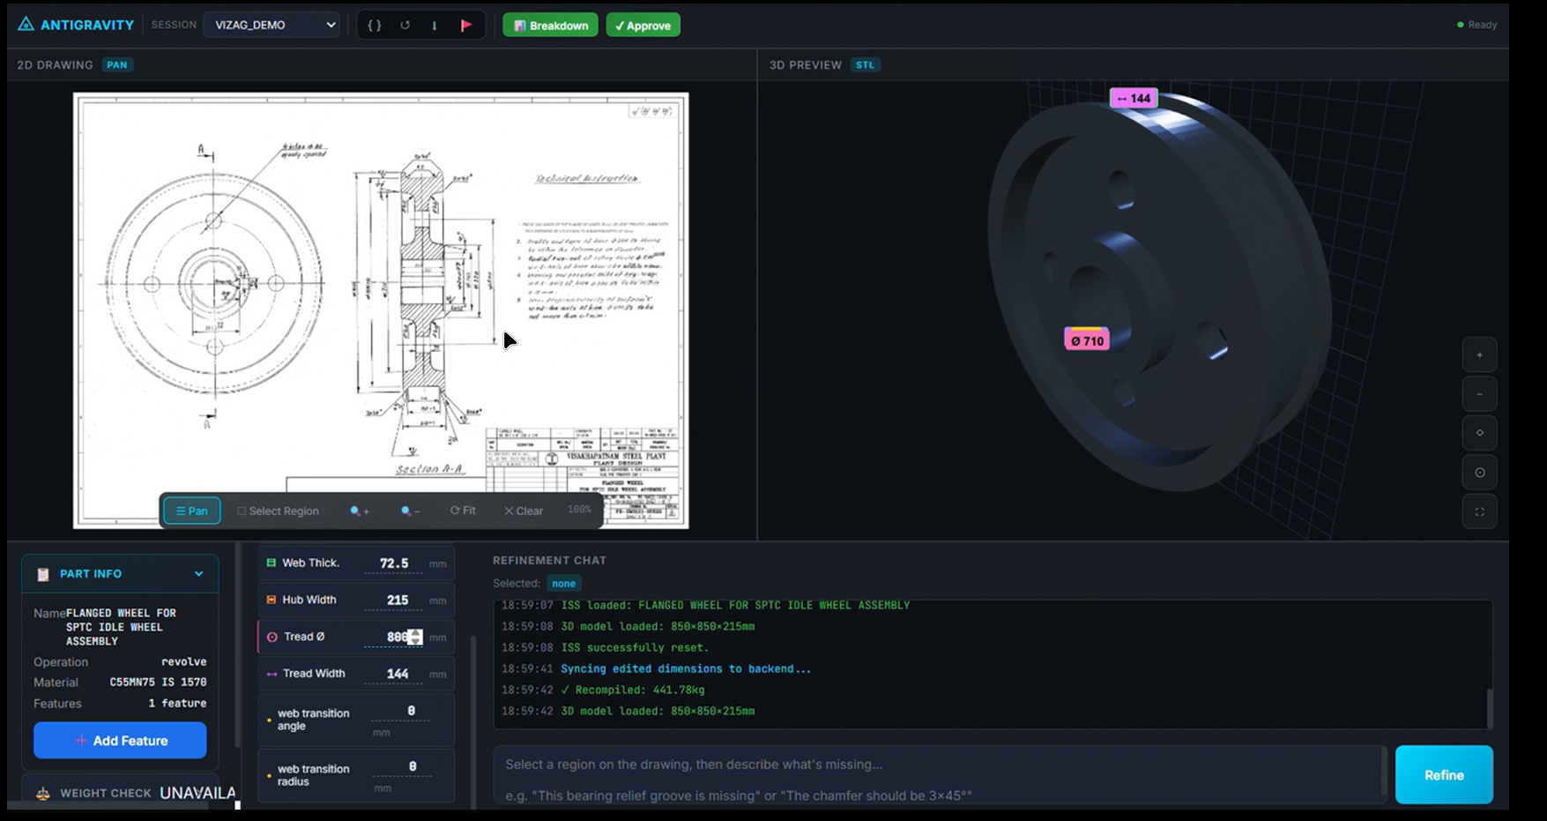
Task: Click the Add Feature button
Action: (121, 741)
